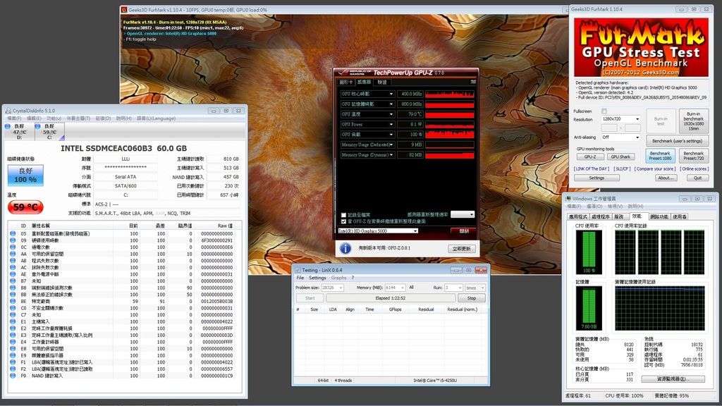Launch GPU Shark from FurMark
The image size is (722, 406).
pyautogui.click(x=620, y=157)
